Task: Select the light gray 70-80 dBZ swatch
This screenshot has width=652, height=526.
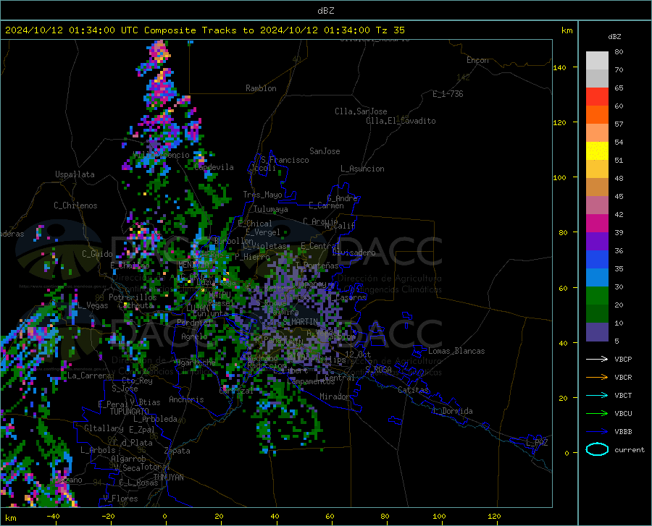Action: pyautogui.click(x=597, y=61)
